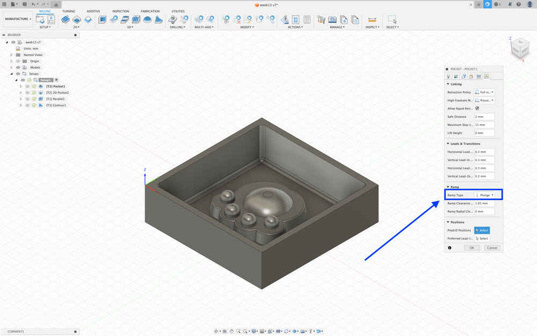Viewport: 537px width, 336px height.
Task: Toggle visibility of [T1] Contour1 operation
Action: click(27, 105)
